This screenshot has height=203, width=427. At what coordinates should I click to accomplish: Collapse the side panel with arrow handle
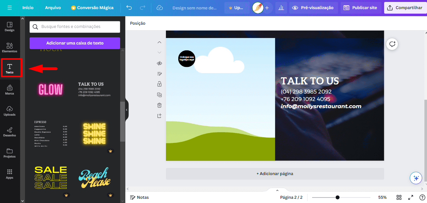click(127, 110)
